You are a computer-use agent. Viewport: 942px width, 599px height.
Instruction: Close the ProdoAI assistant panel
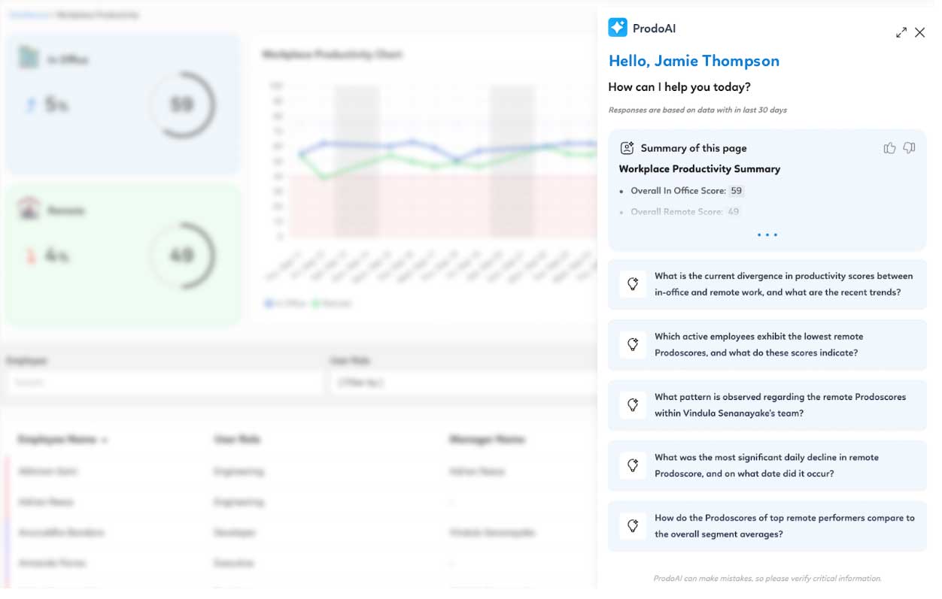(x=919, y=33)
